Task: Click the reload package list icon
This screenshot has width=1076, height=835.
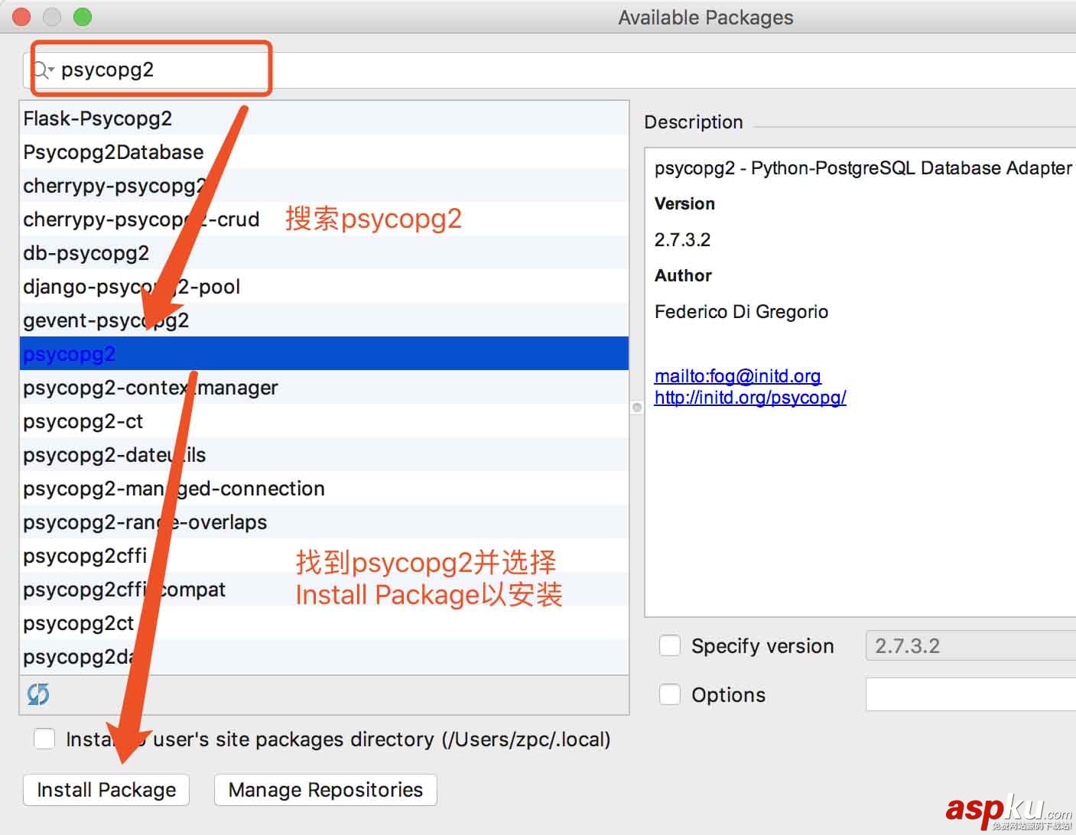Action: coord(37,694)
